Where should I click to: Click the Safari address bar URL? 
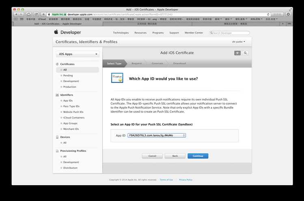click(157, 14)
